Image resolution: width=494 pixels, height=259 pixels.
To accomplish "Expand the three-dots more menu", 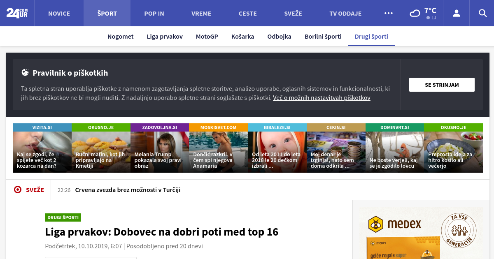I will (x=388, y=13).
